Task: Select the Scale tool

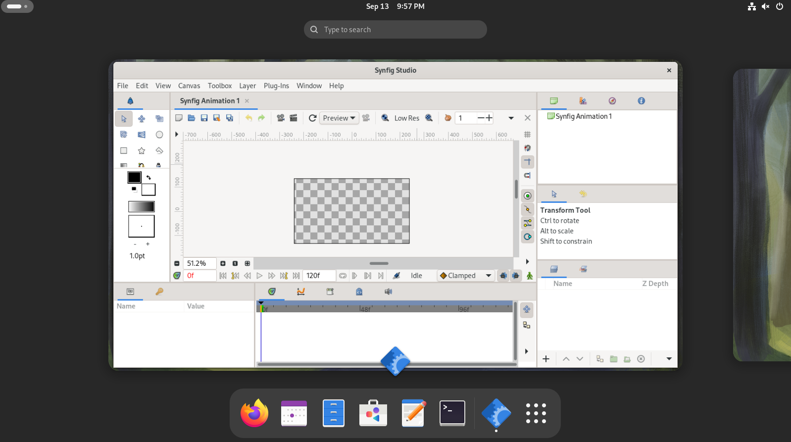Action: [159, 119]
